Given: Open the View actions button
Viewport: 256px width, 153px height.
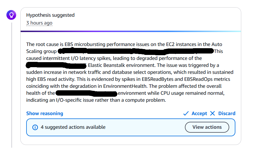Looking at the screenshot, I should click(207, 127).
